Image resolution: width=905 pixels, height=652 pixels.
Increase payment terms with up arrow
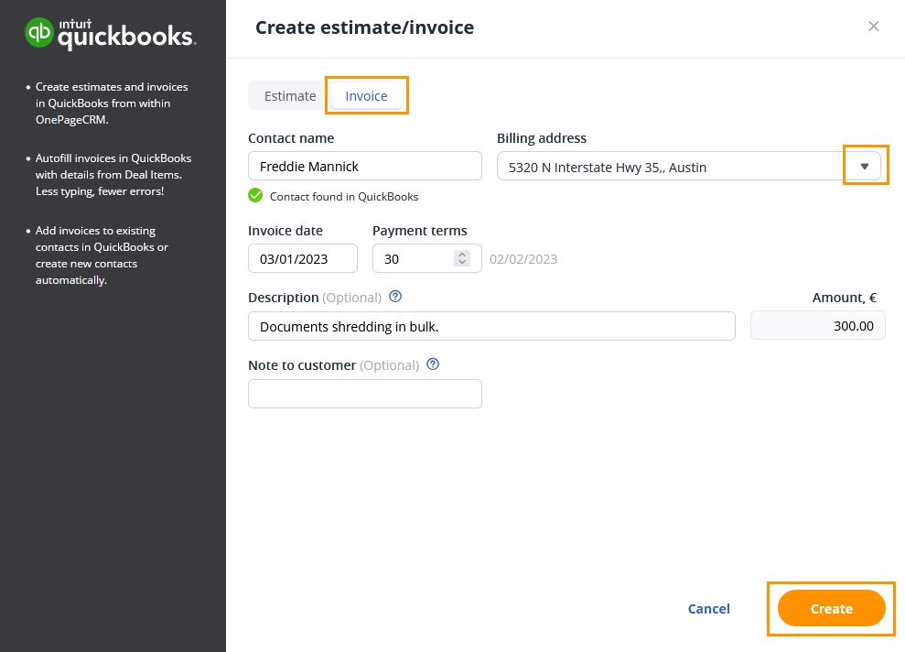pyautogui.click(x=463, y=254)
